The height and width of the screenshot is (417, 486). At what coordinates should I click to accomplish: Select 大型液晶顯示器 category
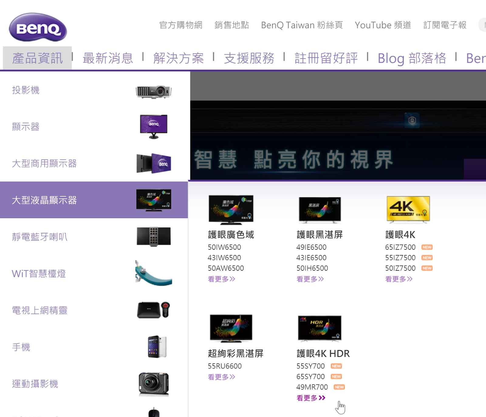94,200
